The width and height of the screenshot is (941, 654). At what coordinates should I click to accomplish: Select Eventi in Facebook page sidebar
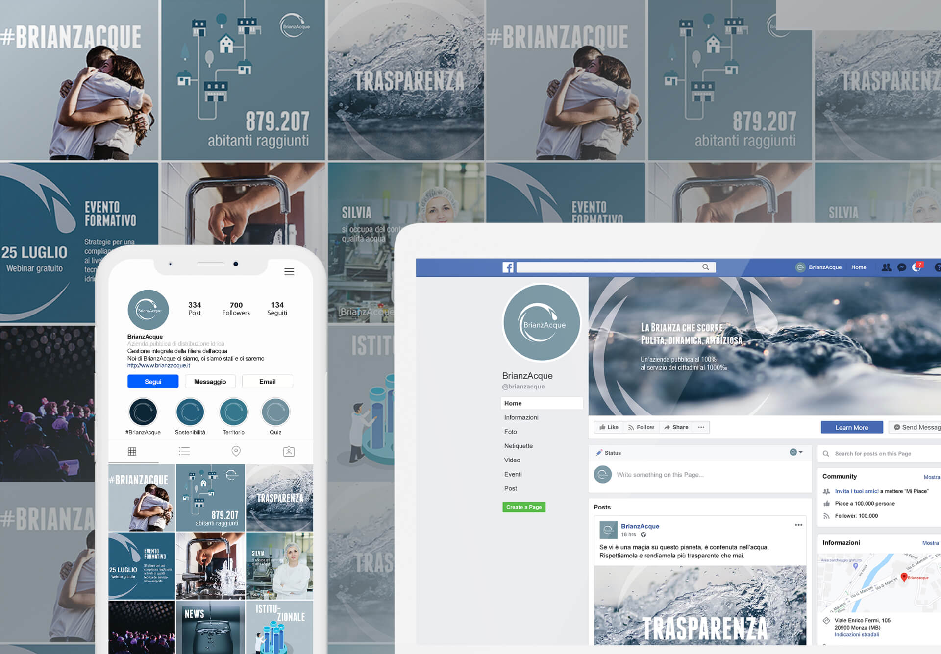click(513, 474)
